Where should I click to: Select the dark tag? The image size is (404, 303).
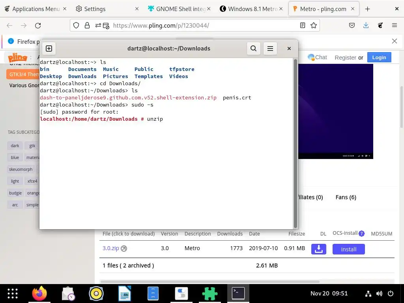[15, 146]
